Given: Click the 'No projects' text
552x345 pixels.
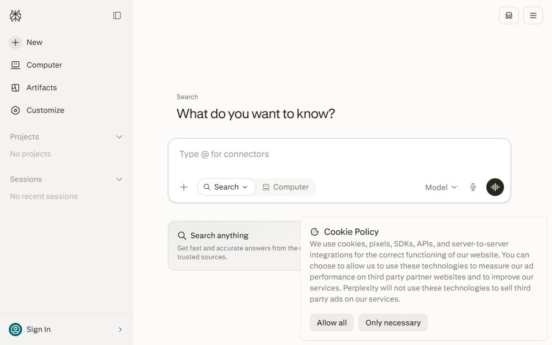Looking at the screenshot, I should click(x=30, y=154).
